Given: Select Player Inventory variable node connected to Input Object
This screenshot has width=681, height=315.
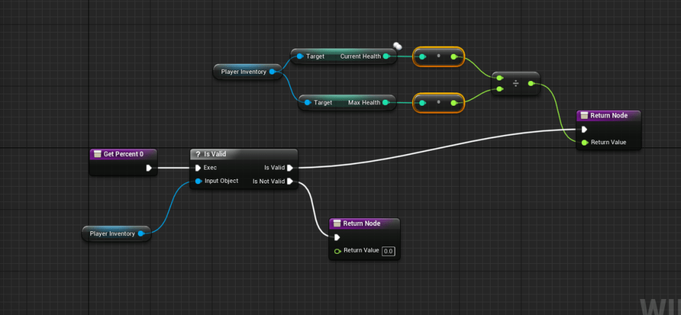Looking at the screenshot, I should pos(116,233).
